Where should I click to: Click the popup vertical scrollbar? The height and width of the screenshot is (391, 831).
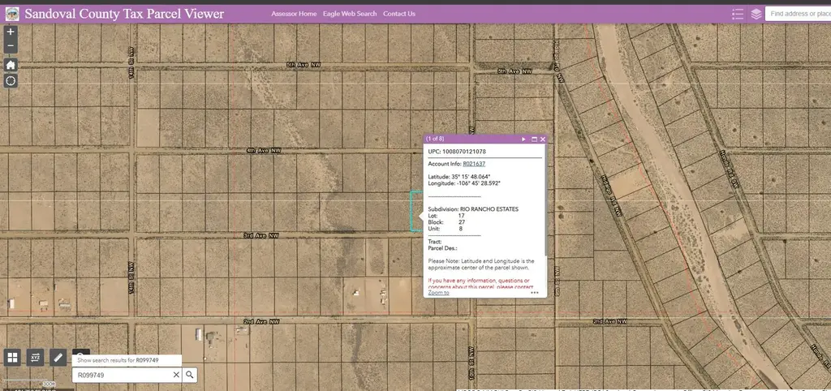[x=545, y=199]
